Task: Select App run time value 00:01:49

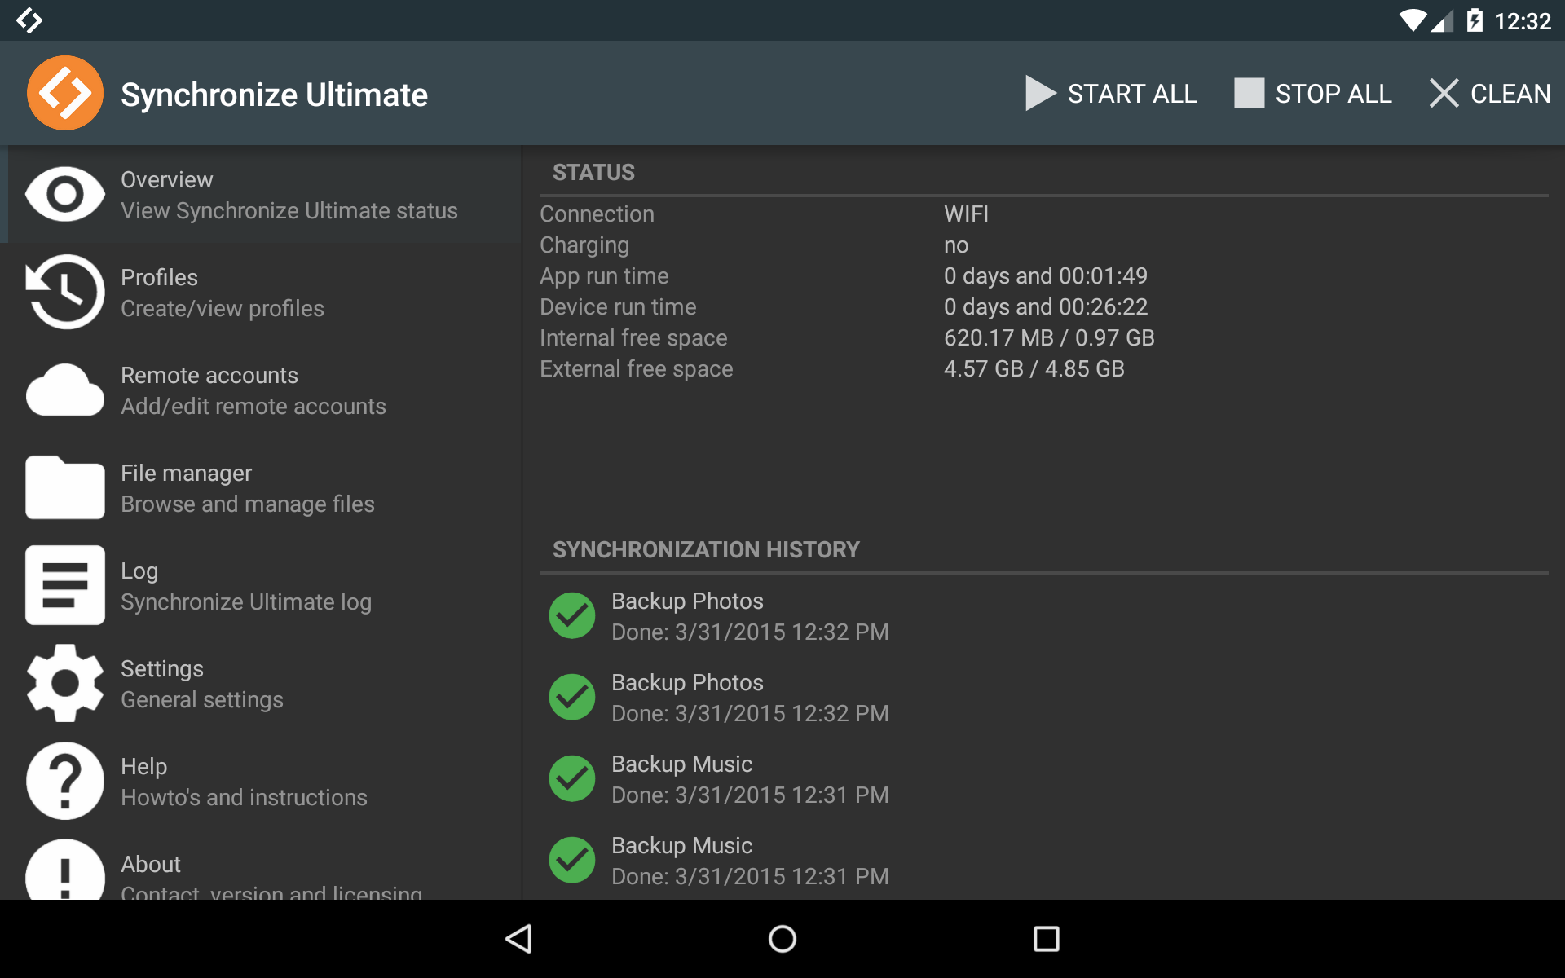Action: (x=1046, y=275)
